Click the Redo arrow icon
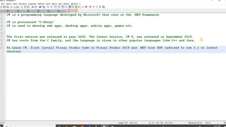The image size is (226, 127). click(x=36, y=7)
